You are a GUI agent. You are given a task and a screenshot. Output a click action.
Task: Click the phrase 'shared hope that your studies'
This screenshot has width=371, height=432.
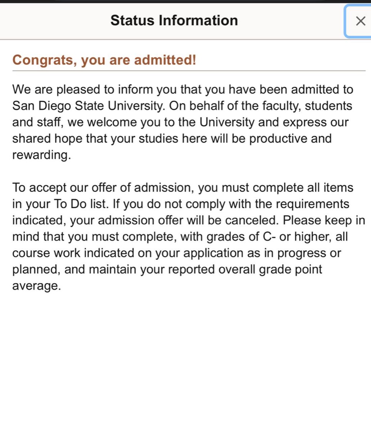[x=95, y=139]
